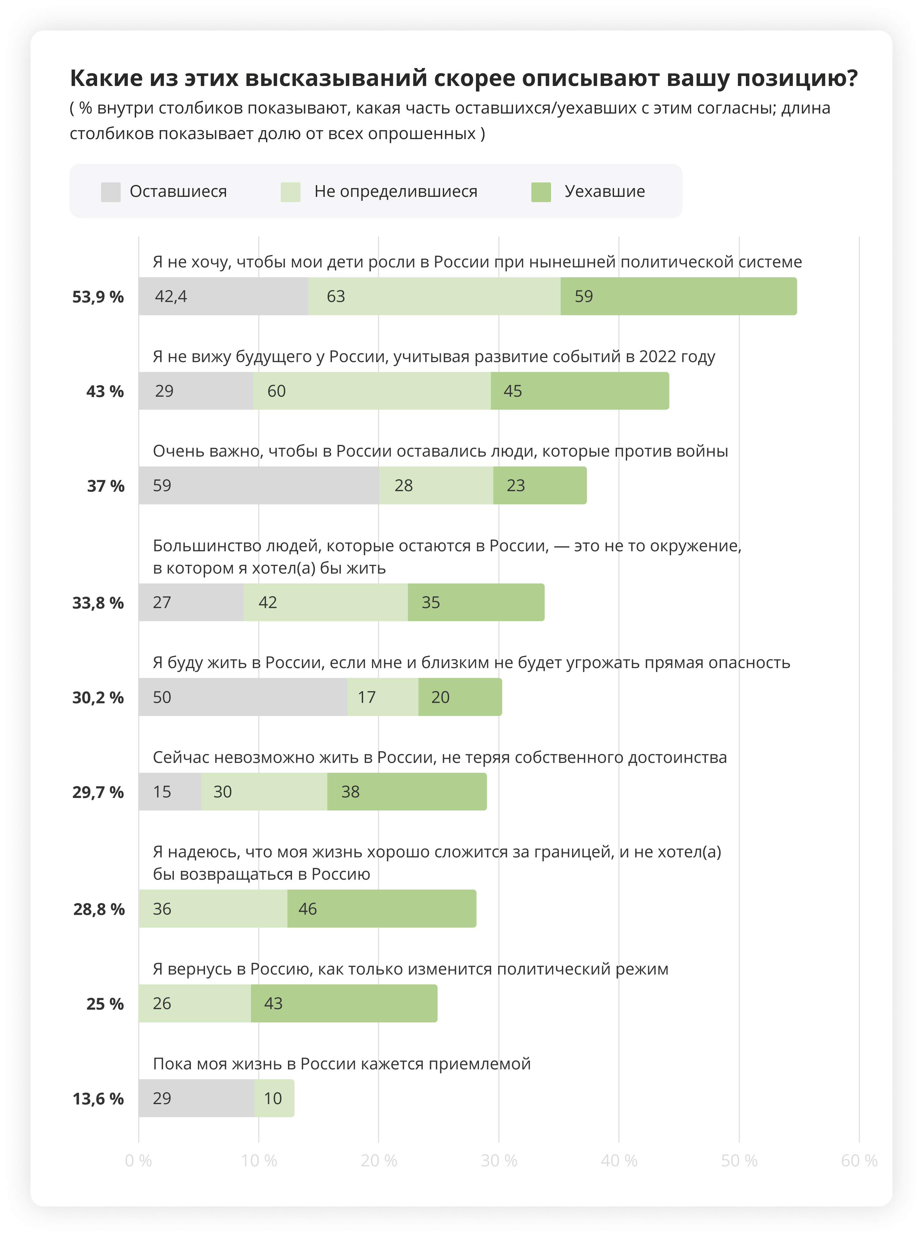This screenshot has height=1237, width=923.
Task: Select the light green 10 bar segment
Action: coord(274,1099)
